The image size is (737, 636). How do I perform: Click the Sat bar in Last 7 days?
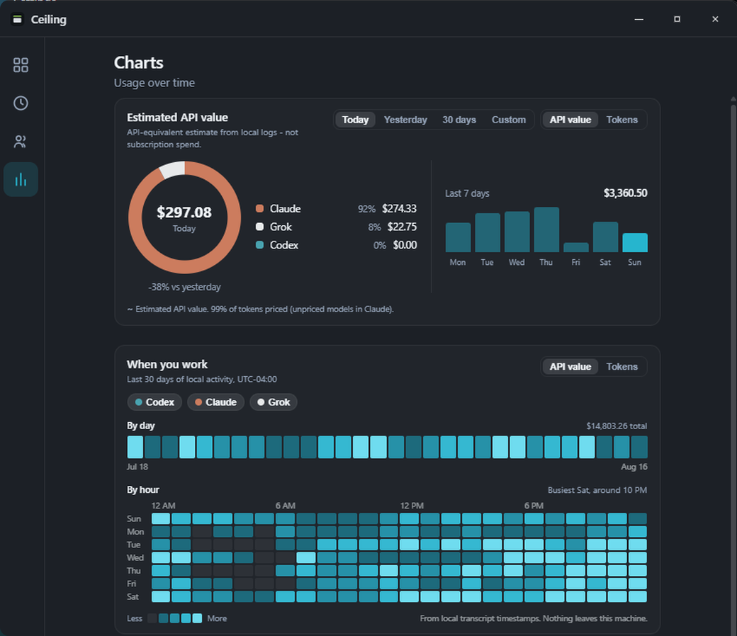(605, 237)
